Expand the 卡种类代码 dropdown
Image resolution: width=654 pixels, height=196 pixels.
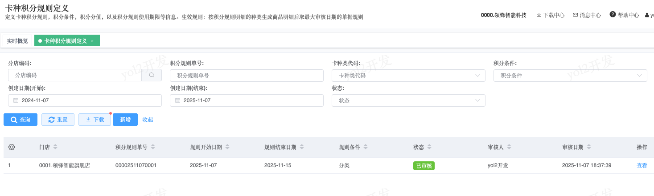477,76
